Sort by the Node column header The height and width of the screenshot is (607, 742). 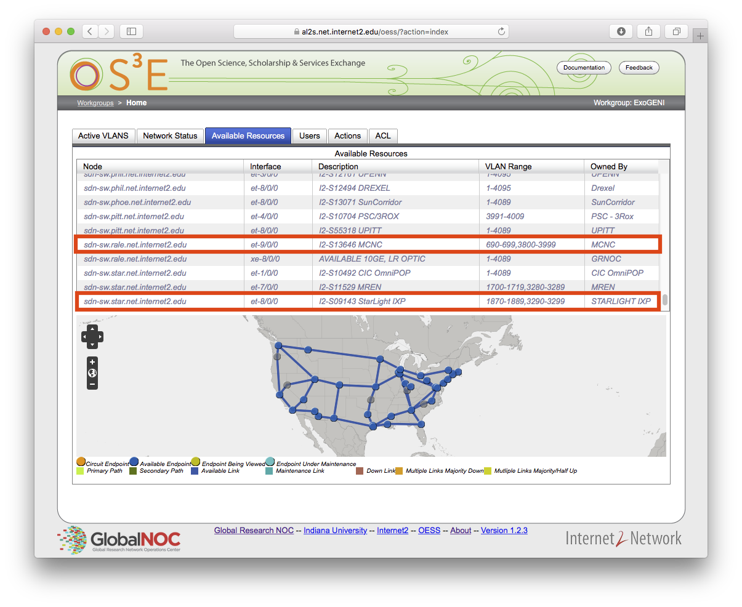160,166
